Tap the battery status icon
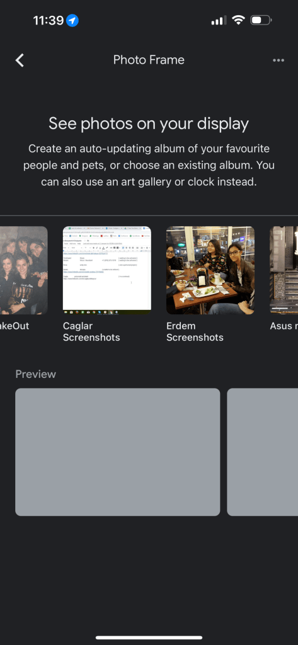Image resolution: width=298 pixels, height=645 pixels. 261,20
